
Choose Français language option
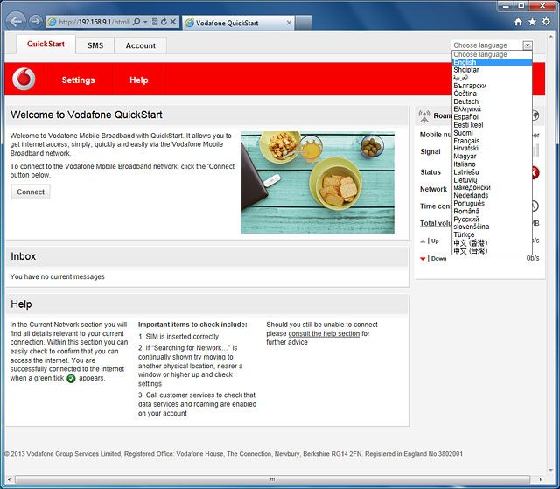[x=492, y=141]
